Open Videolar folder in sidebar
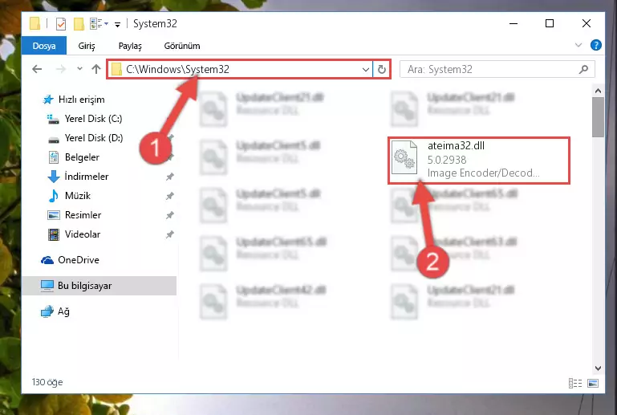 point(74,234)
